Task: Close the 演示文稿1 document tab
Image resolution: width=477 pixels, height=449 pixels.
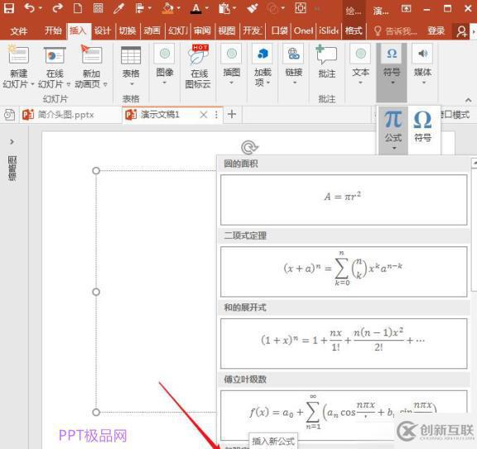Action: tap(204, 115)
